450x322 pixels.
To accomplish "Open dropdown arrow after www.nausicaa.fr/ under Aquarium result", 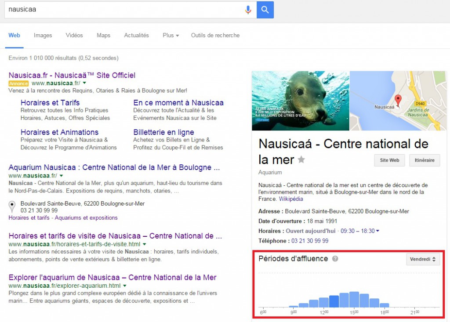I will pos(61,176).
